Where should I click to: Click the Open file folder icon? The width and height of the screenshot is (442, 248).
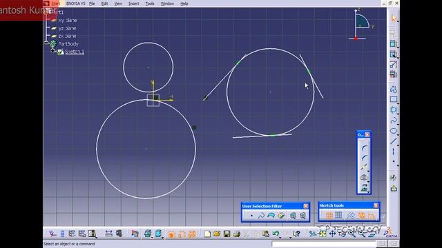(x=217, y=234)
